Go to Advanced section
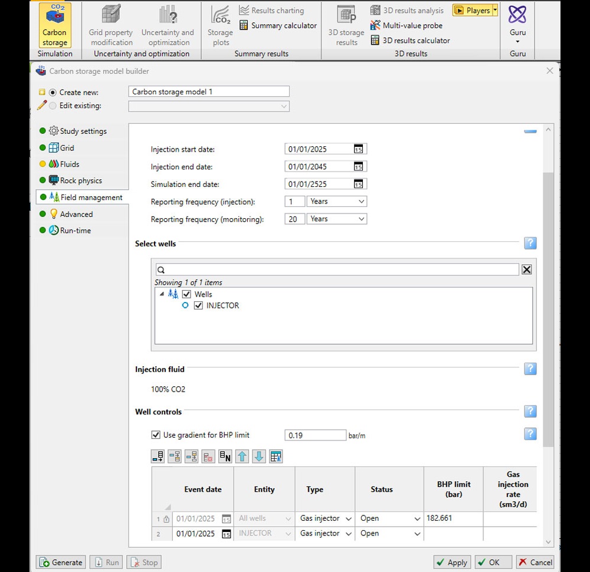This screenshot has width=590, height=572. pos(71,214)
